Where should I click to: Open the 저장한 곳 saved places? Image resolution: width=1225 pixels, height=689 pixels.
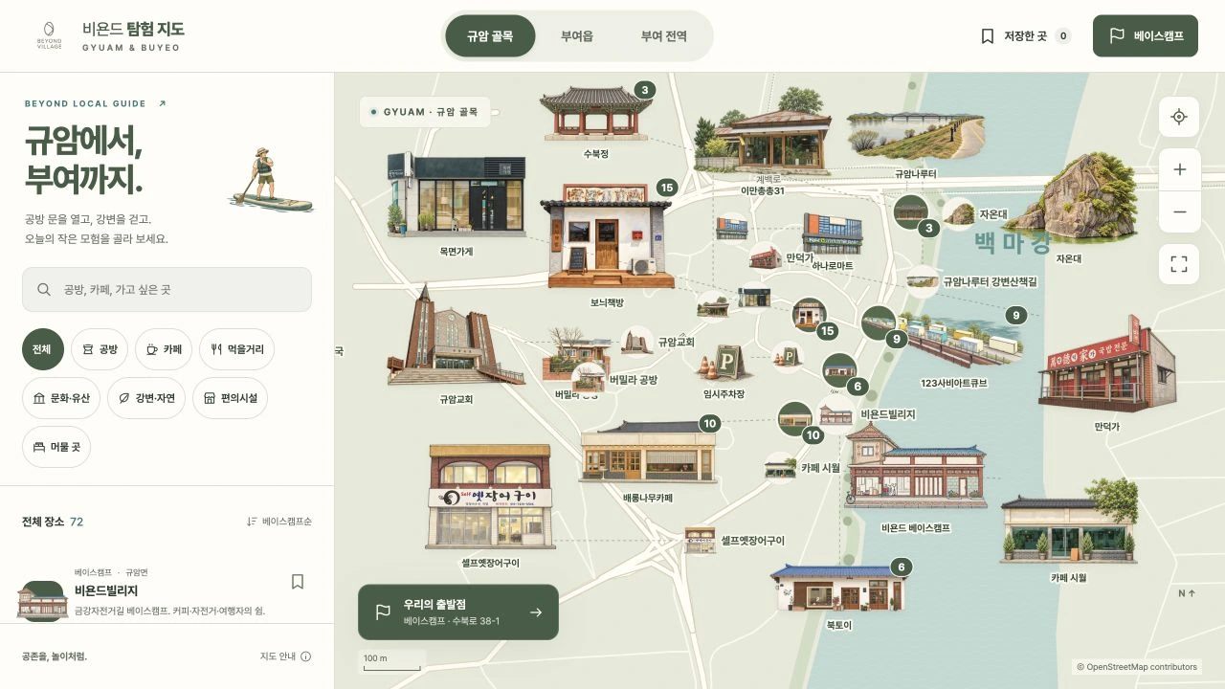pyautogui.click(x=1026, y=36)
